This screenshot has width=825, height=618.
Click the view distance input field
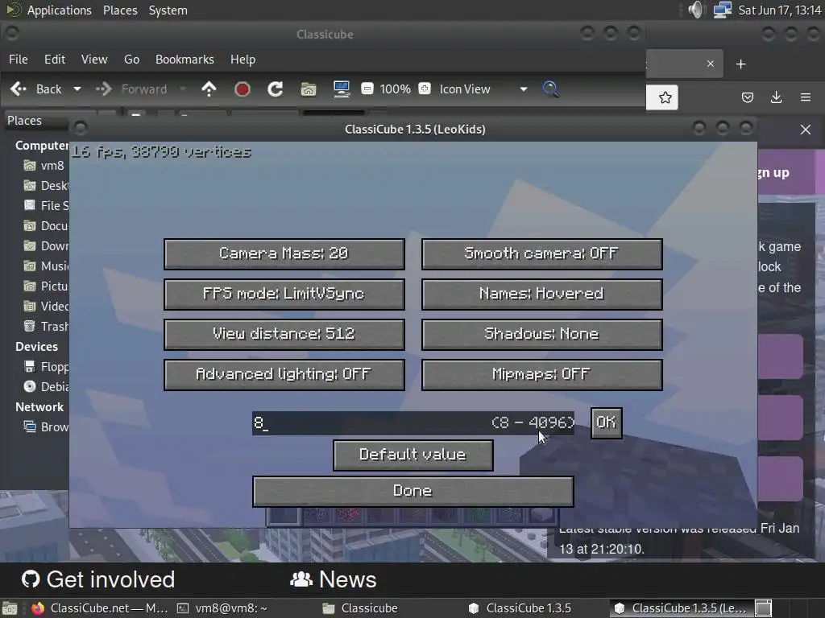pyautogui.click(x=413, y=423)
